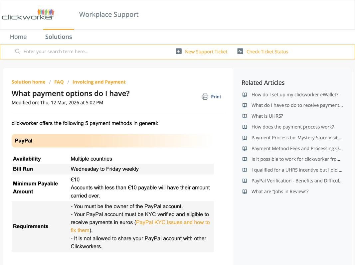Open article 'How do I set up my clickworker eWallet?'
This screenshot has height=265, width=355.
coord(295,94)
